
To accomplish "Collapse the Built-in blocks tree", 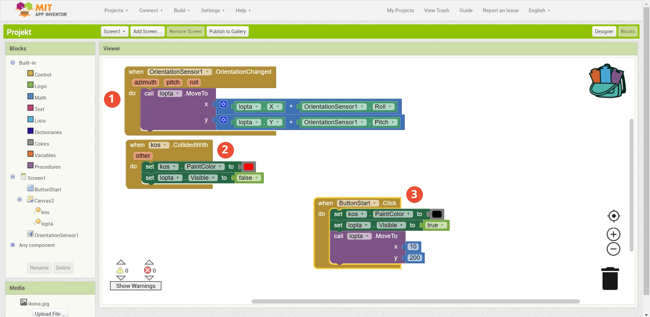I will click(13, 63).
